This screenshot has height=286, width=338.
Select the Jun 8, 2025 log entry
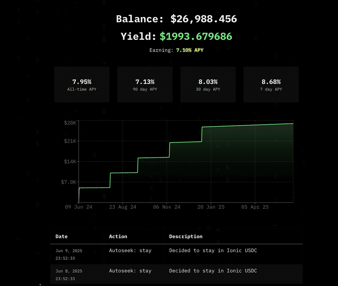[77, 274]
